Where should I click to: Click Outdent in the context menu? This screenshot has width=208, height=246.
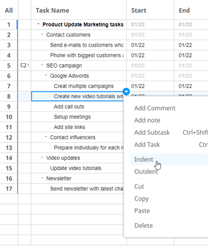point(146,172)
